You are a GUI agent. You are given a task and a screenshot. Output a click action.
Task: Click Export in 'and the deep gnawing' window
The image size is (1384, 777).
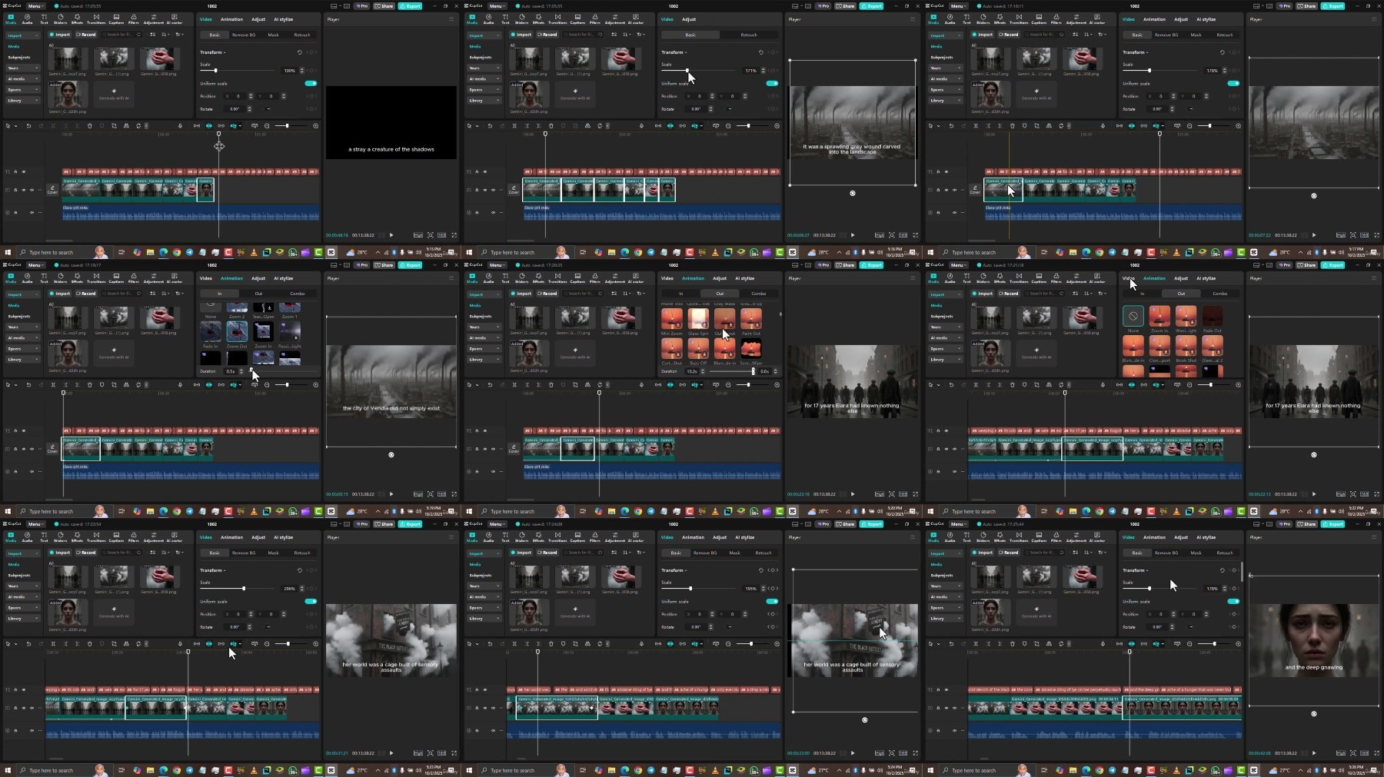1332,523
